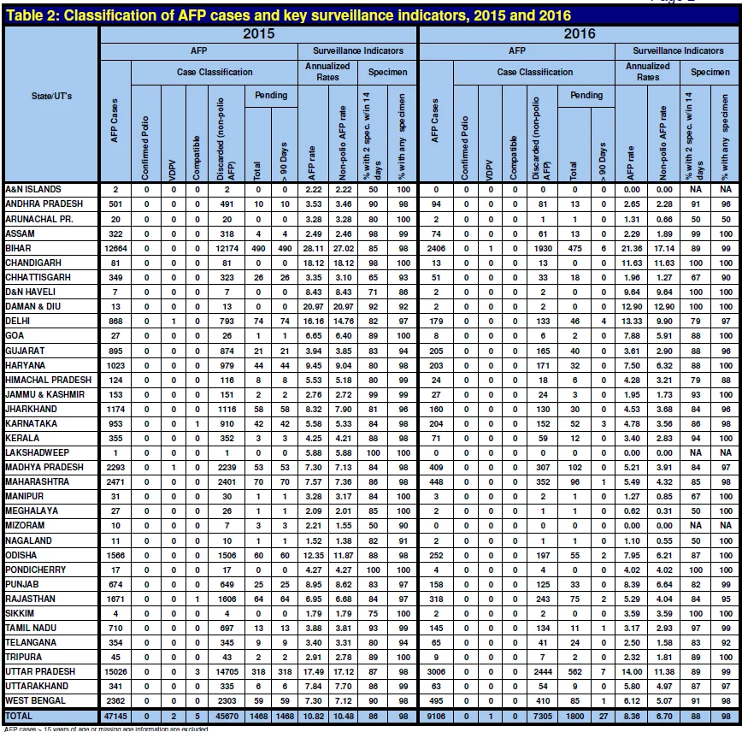Click Delhi's 2016 AFP rate 13.33
This screenshot has height=732, width=748.
pyautogui.click(x=632, y=322)
